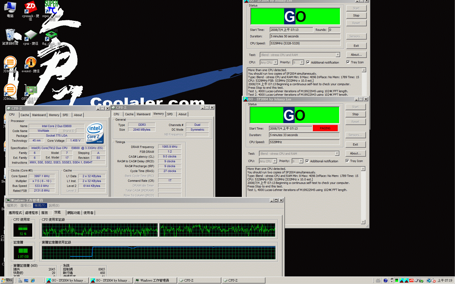455x284 pixels.
Task: Click the show desktop quick launch icon
Action: [26, 280]
